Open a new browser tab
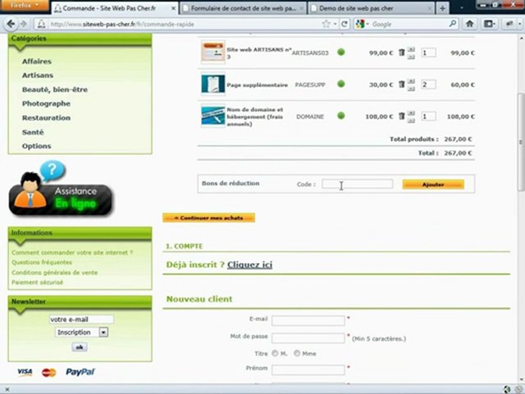 442,8
